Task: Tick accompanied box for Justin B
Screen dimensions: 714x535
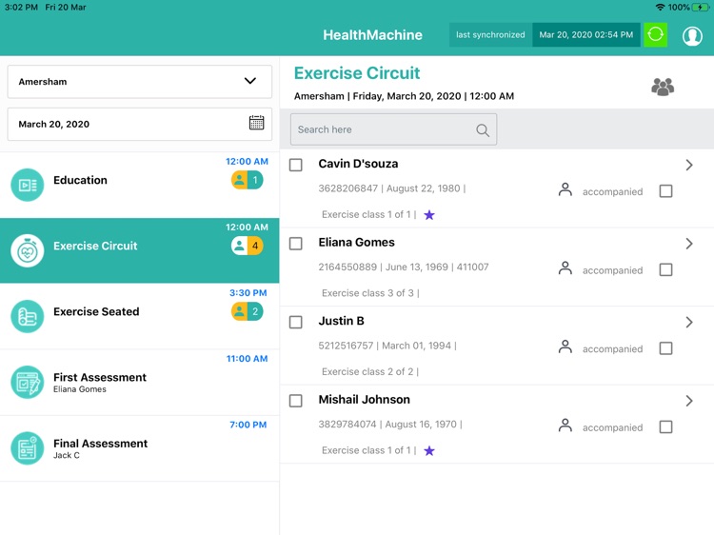Action: [665, 348]
